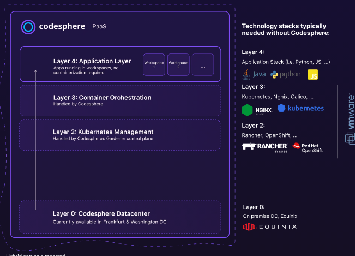The width and height of the screenshot is (355, 256).
Task: Click the vertical VMware logo
Action: pyautogui.click(x=351, y=118)
